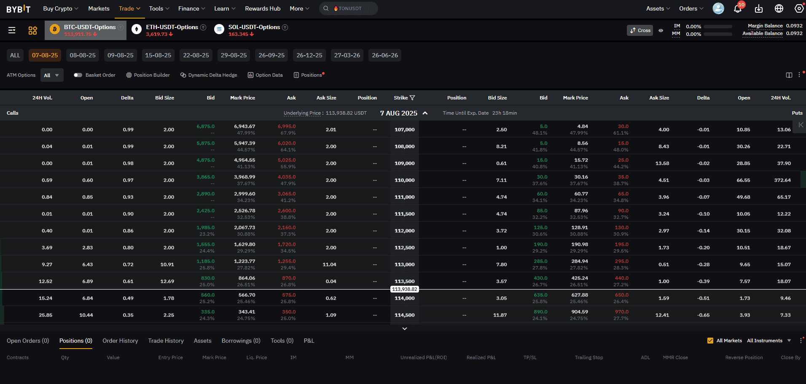The width and height of the screenshot is (806, 384).
Task: Open the Learn dropdown
Action: (x=225, y=8)
